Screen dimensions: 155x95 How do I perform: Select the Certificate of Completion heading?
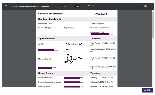point(50,14)
